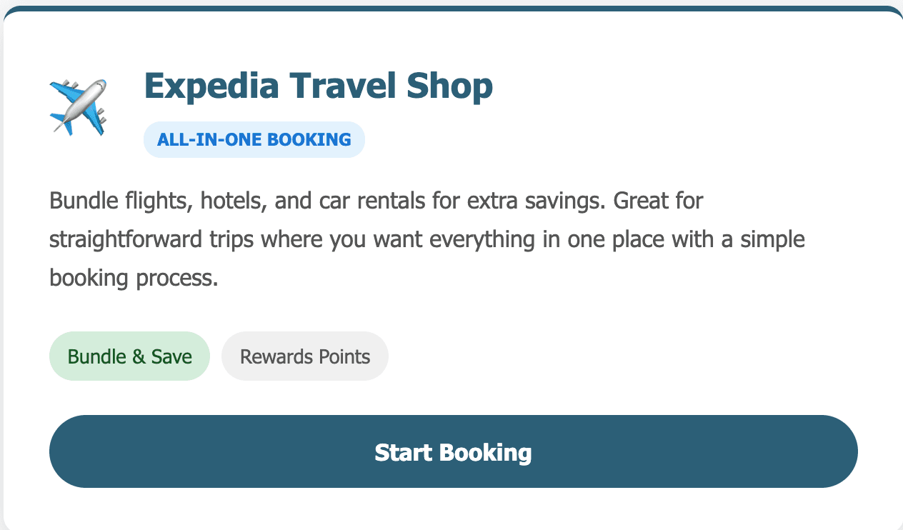The image size is (903, 530).
Task: Begin booking with the dark blue button
Action: coord(453,451)
